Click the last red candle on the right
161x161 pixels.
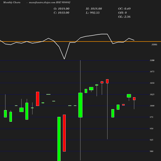click(134, 99)
